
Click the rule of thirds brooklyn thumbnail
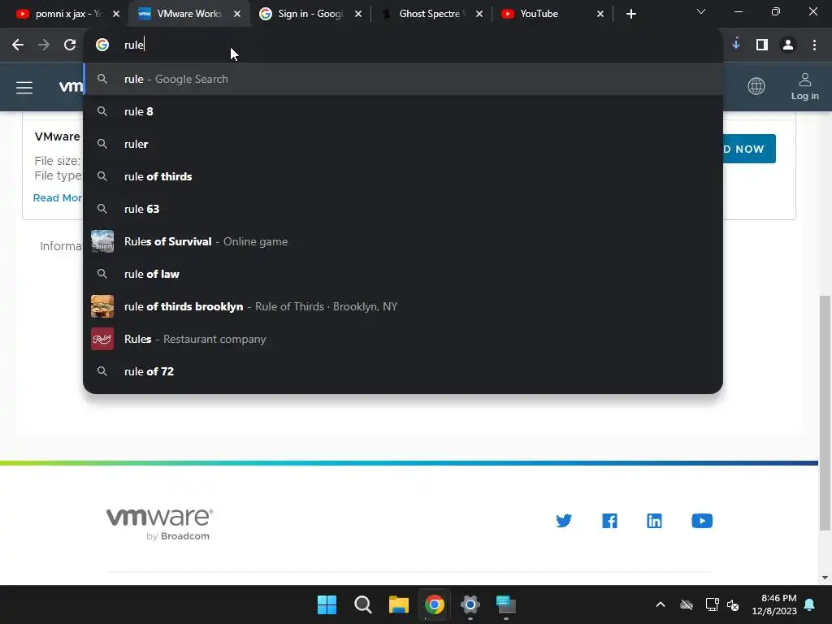tap(102, 306)
